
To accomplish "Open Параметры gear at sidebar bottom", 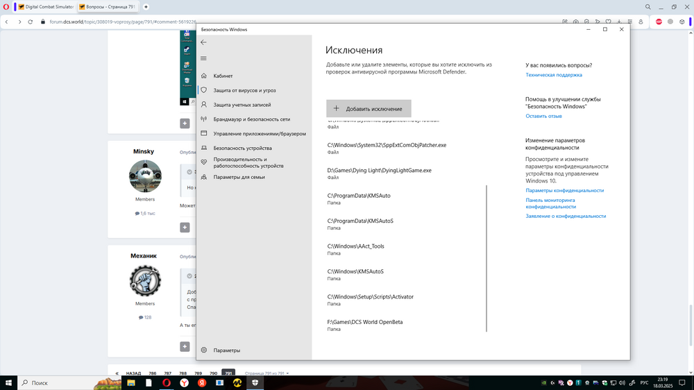I will 227,350.
